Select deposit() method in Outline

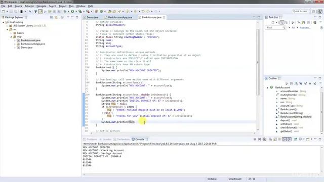pyautogui.click(x=288, y=120)
